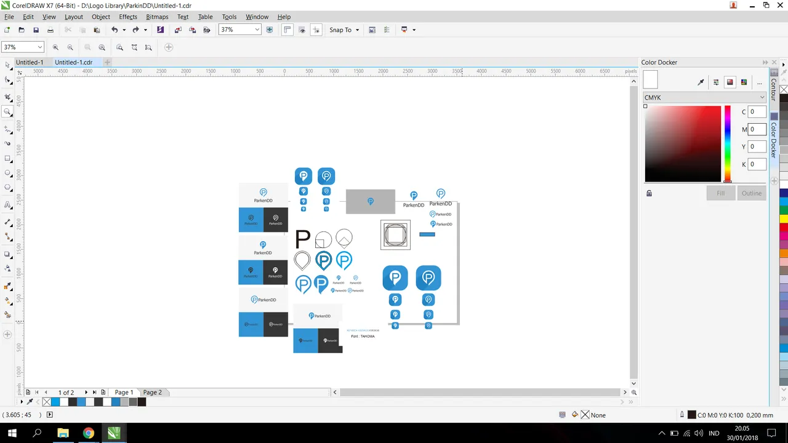Click the Undo arrow icon
The image size is (788, 443).
coord(115,30)
